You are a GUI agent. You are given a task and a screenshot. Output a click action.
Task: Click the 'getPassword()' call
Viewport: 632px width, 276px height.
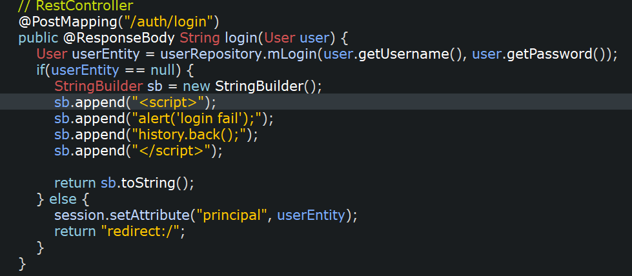point(556,54)
